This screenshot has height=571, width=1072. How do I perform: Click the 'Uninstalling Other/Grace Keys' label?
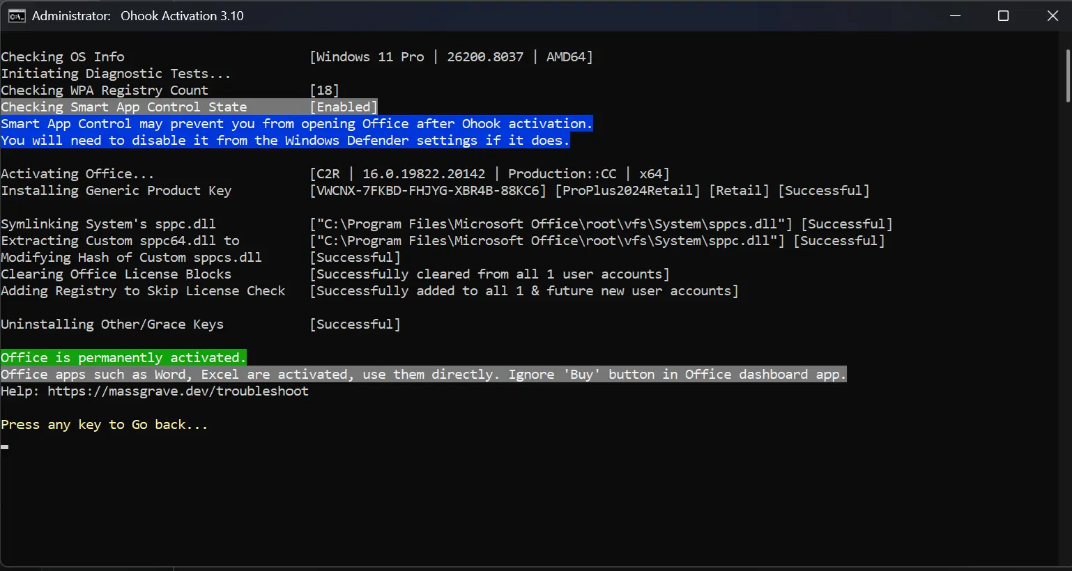pos(112,324)
